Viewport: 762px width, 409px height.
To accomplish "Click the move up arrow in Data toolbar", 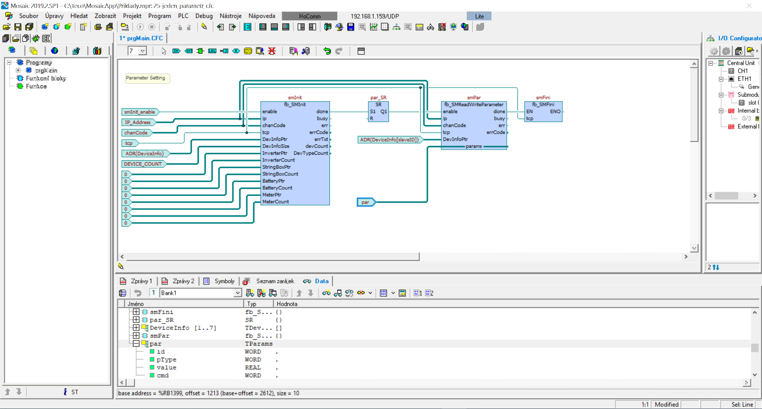I will pos(299,293).
